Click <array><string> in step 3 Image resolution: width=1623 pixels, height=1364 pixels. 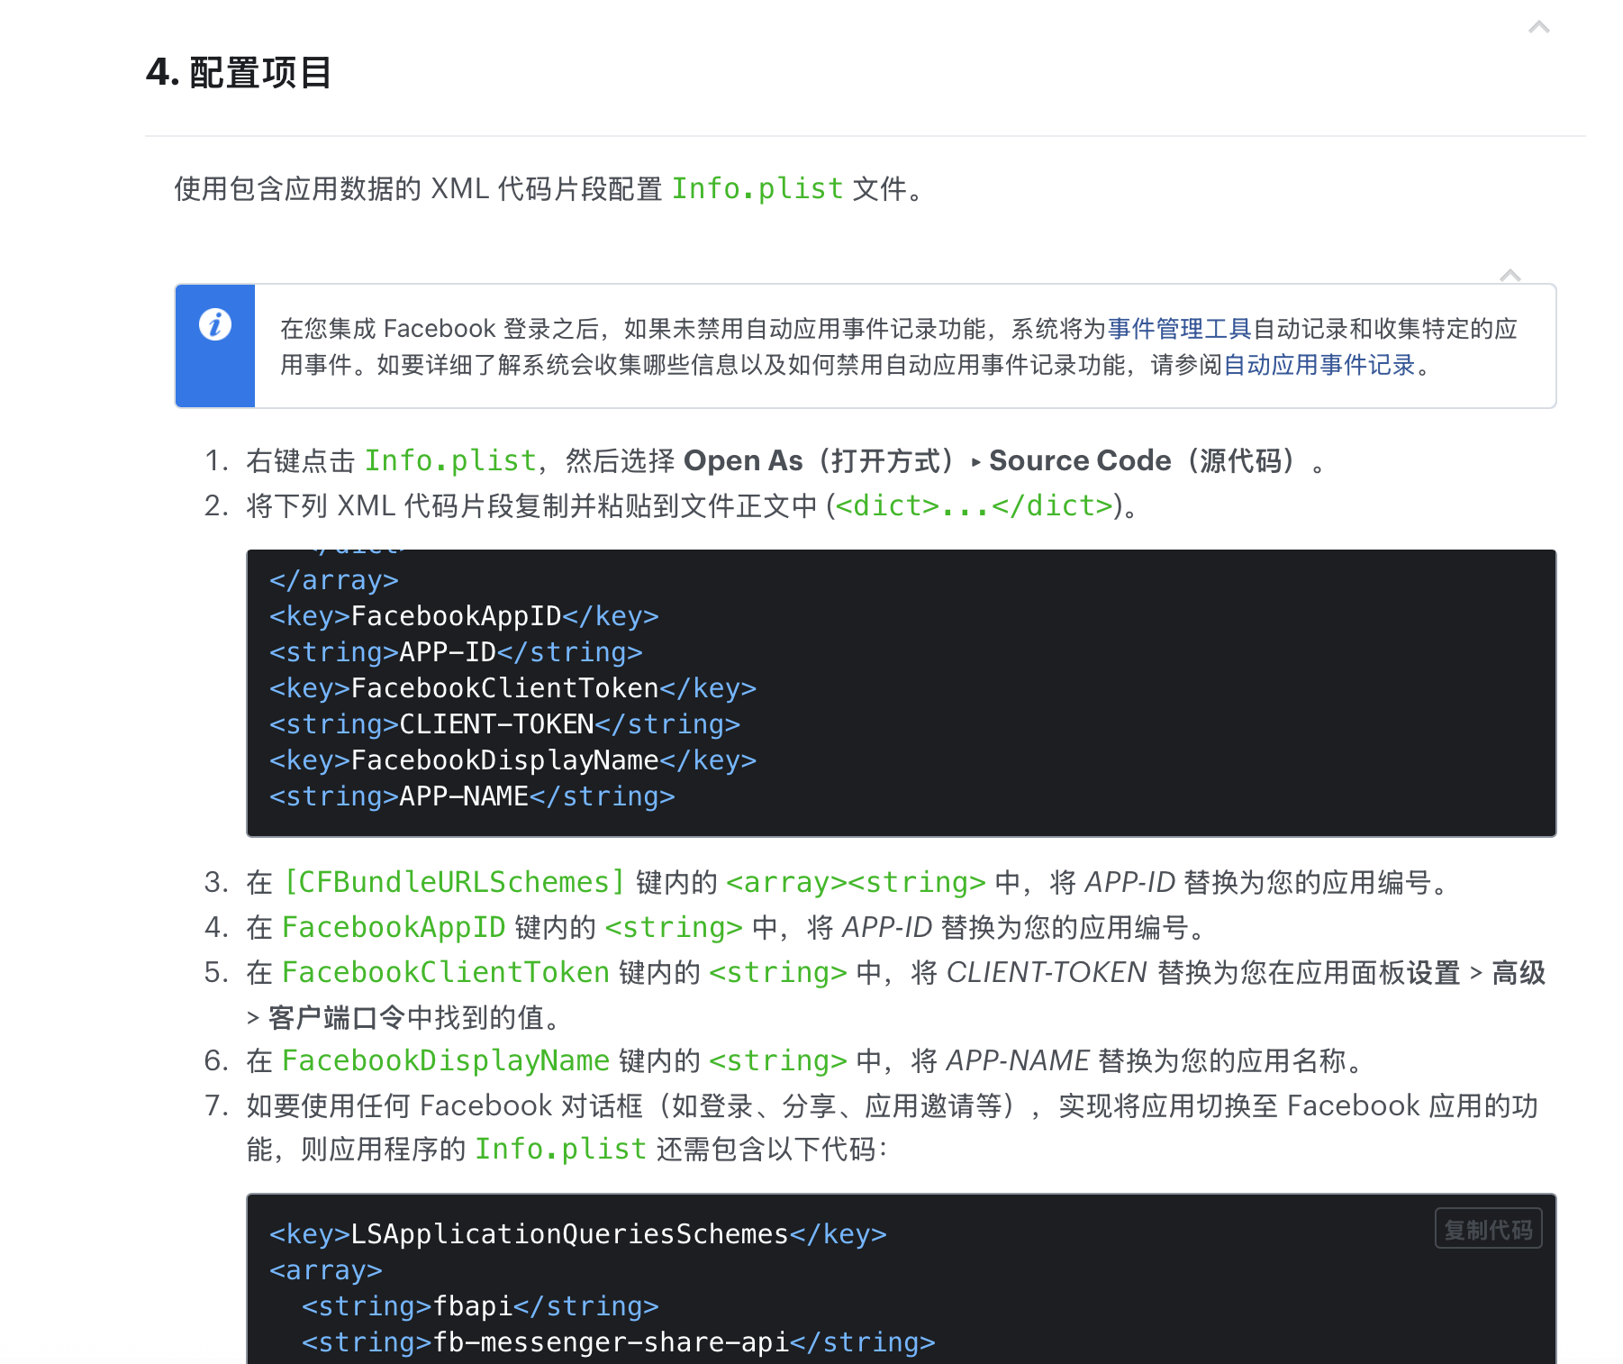[856, 882]
